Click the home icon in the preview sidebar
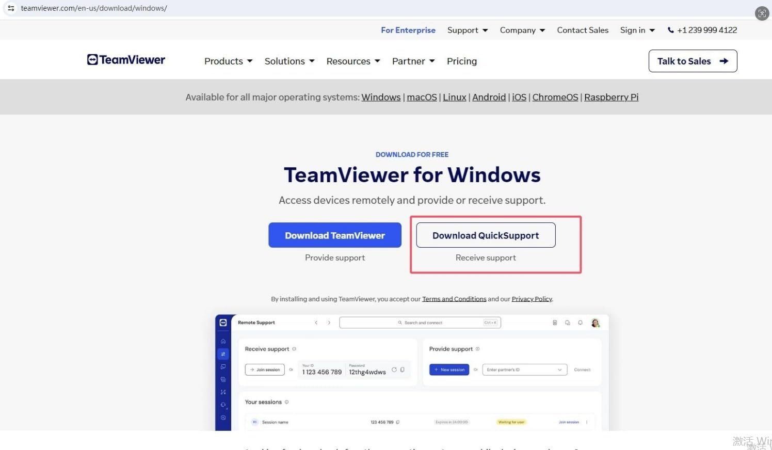The height and width of the screenshot is (450, 772). pos(223,341)
